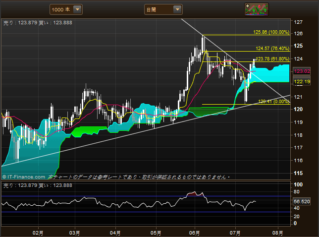Screen dimensions: 319x237
Task: Click the 115 price axis label
Action: tap(298, 173)
